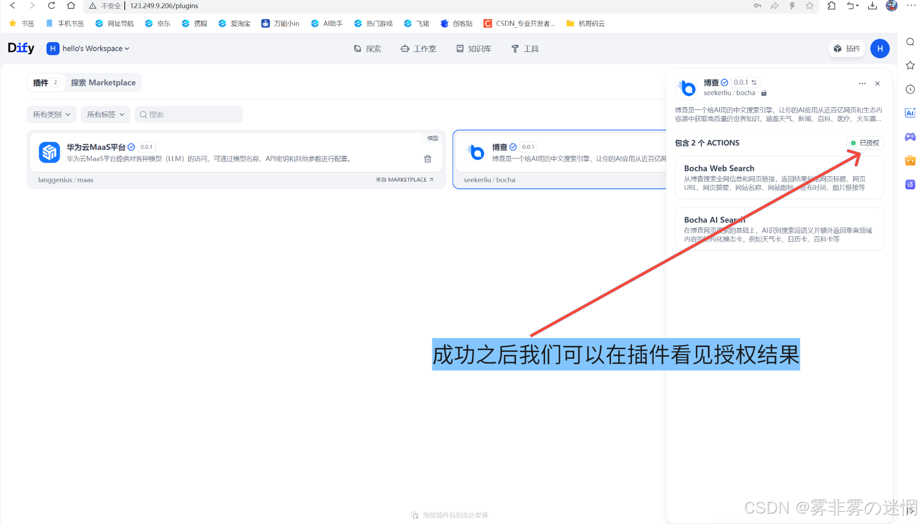Image resolution: width=920 pixels, height=524 pixels.
Task: Open the sidebar translate icon
Action: point(910,184)
